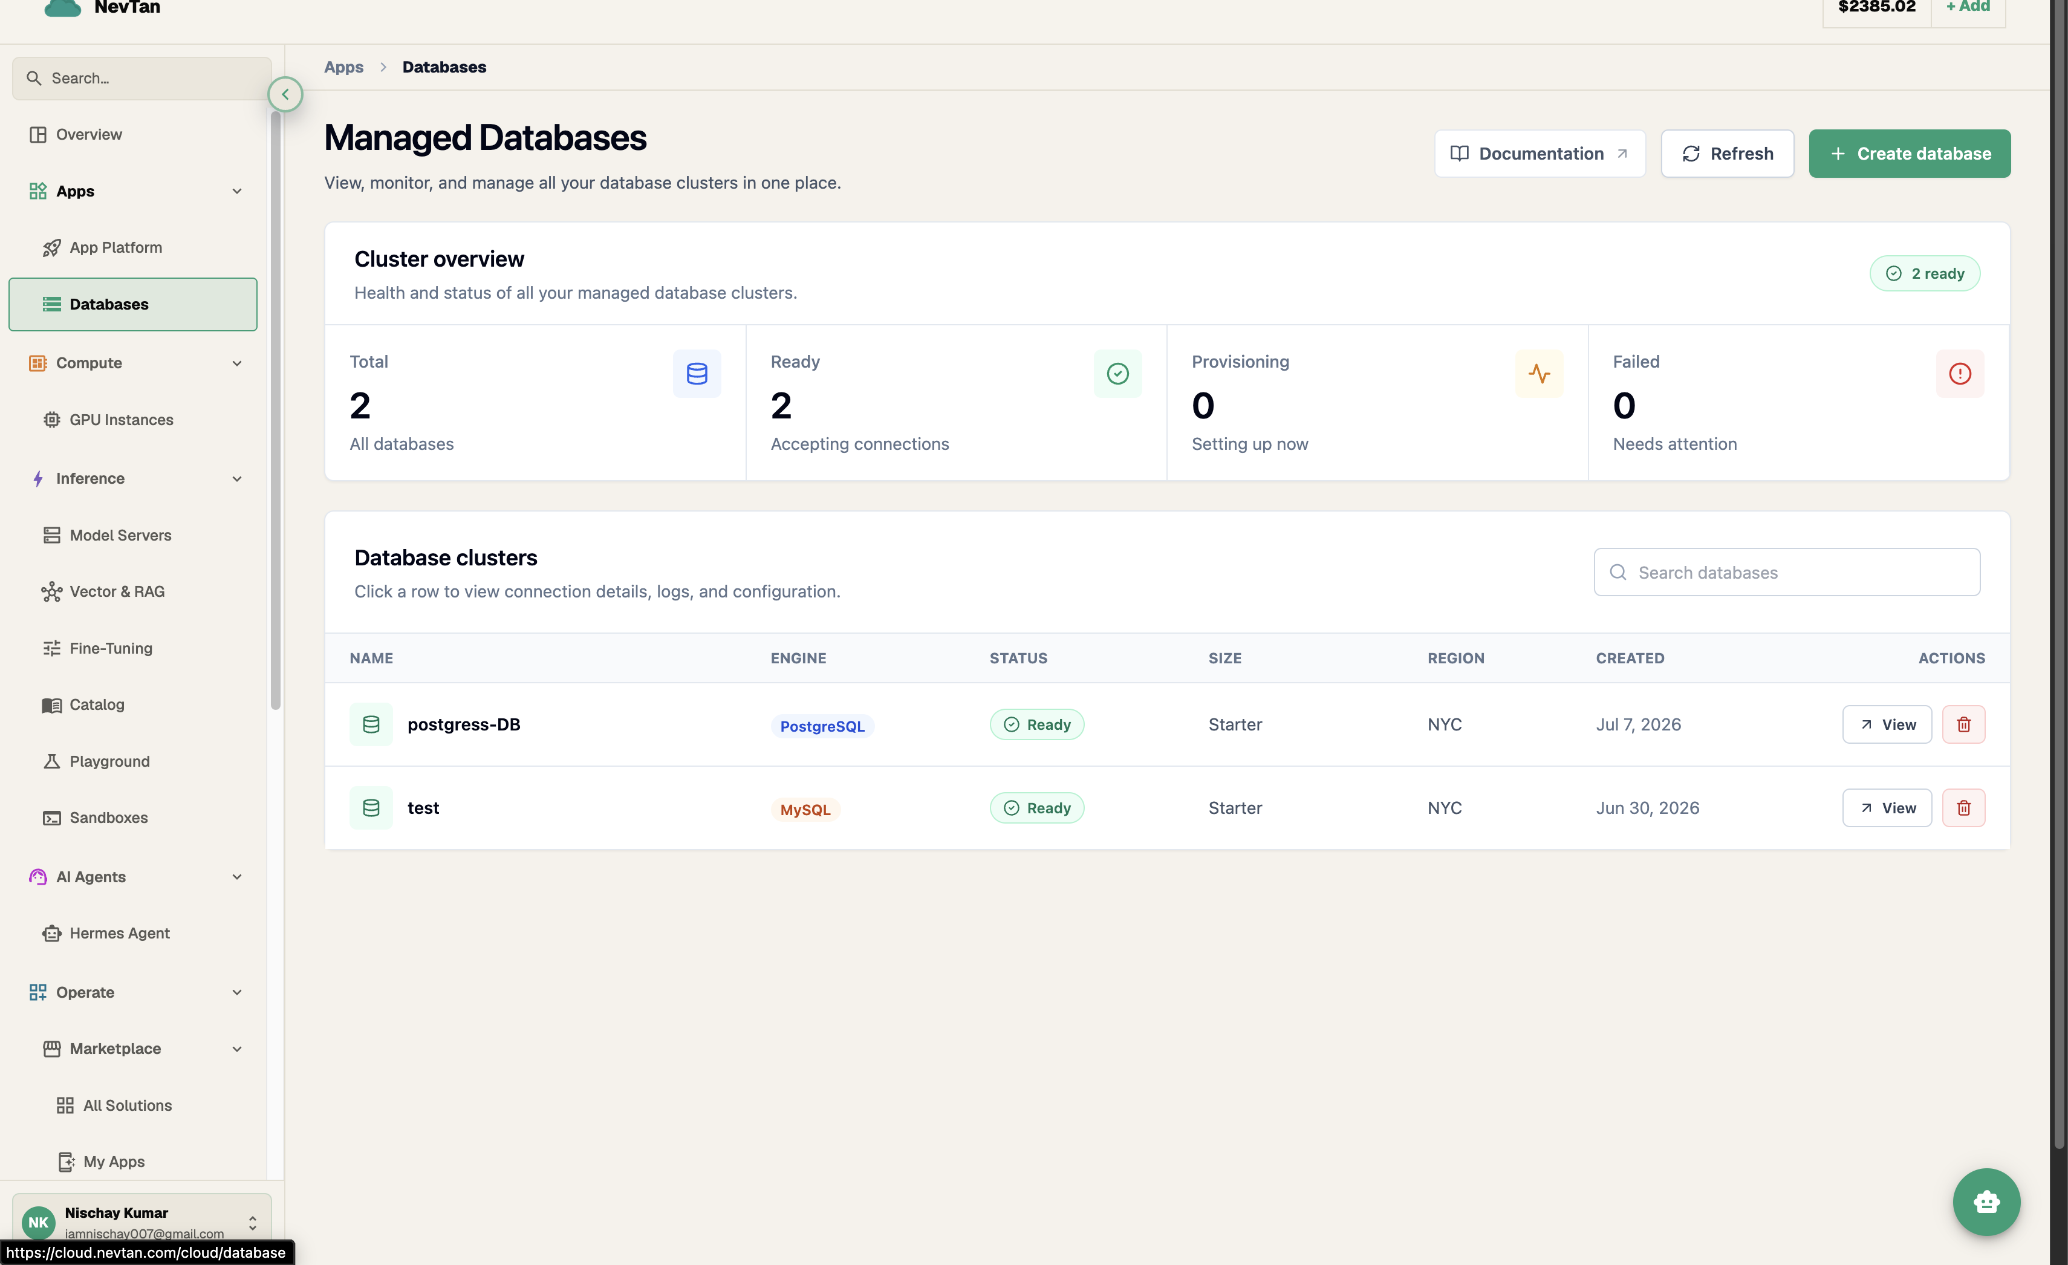Open the Nischay Kumar account menu
This screenshot has height=1265, width=2068.
141,1222
